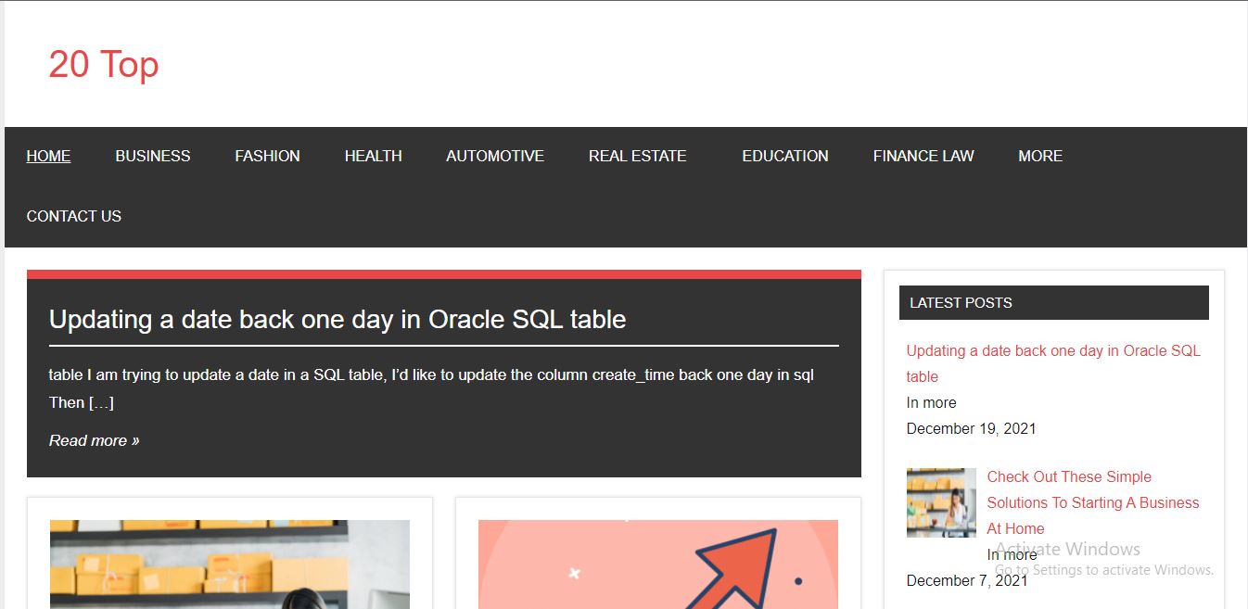Click the "December 7, 2021" post date

[x=967, y=580]
